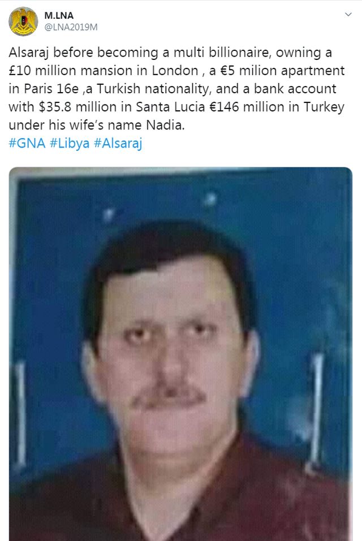Show more actions via the top-right arrow
Image resolution: width=362 pixels, height=541 pixels.
point(348,15)
